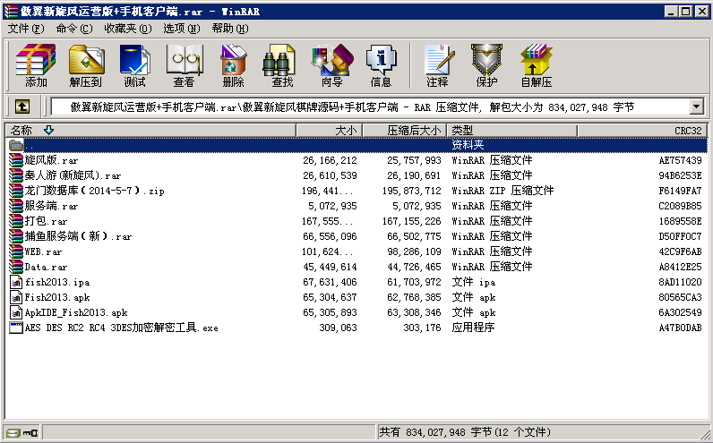Select the Fish2013.apk file
713x443 pixels.
[56, 297]
